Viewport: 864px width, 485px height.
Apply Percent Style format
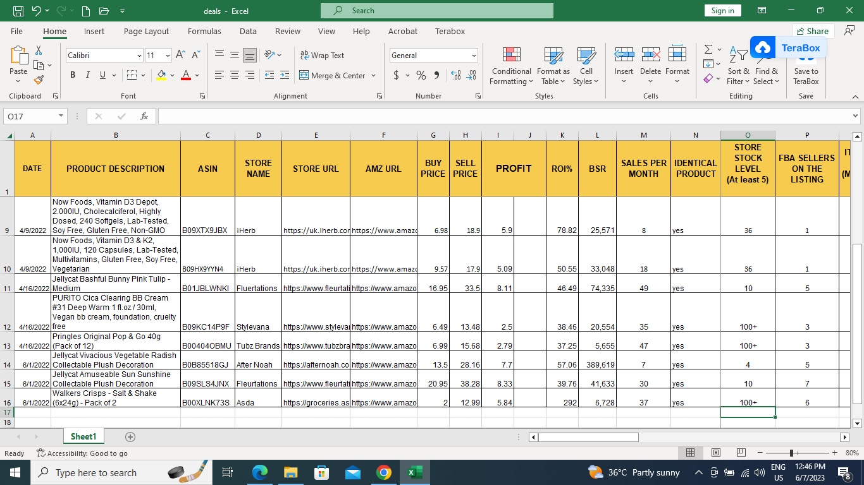(421, 75)
